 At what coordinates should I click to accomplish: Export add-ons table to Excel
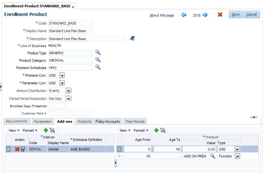point(52,130)
